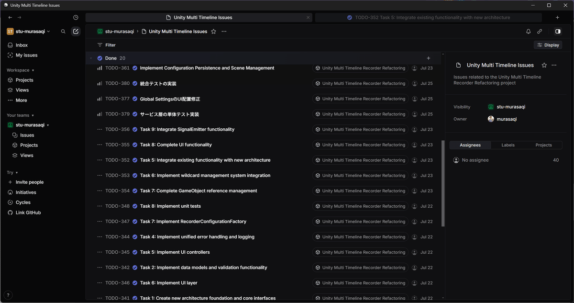Open history clock icon
The image size is (574, 303).
click(76, 18)
